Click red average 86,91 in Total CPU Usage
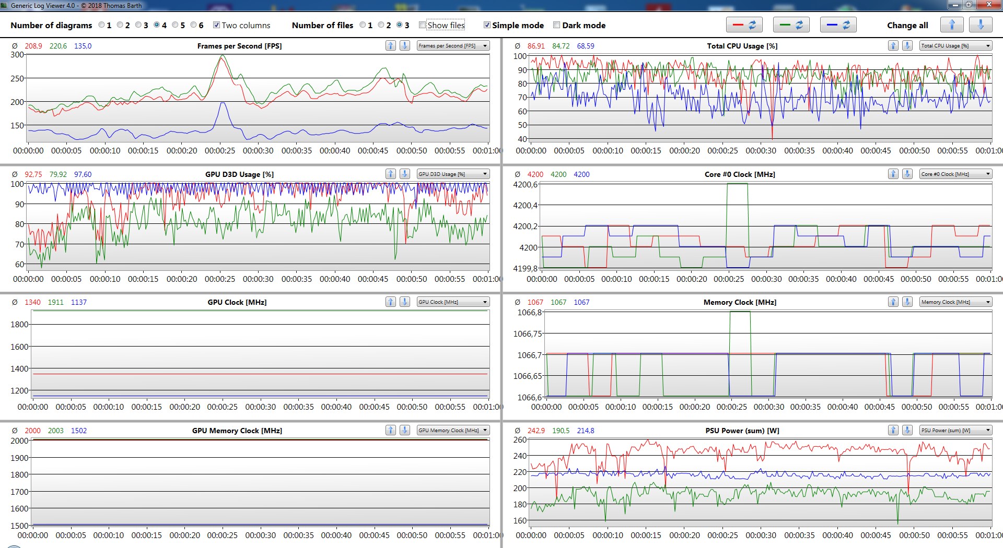Viewport: 1003px width, 548px height. coord(536,46)
